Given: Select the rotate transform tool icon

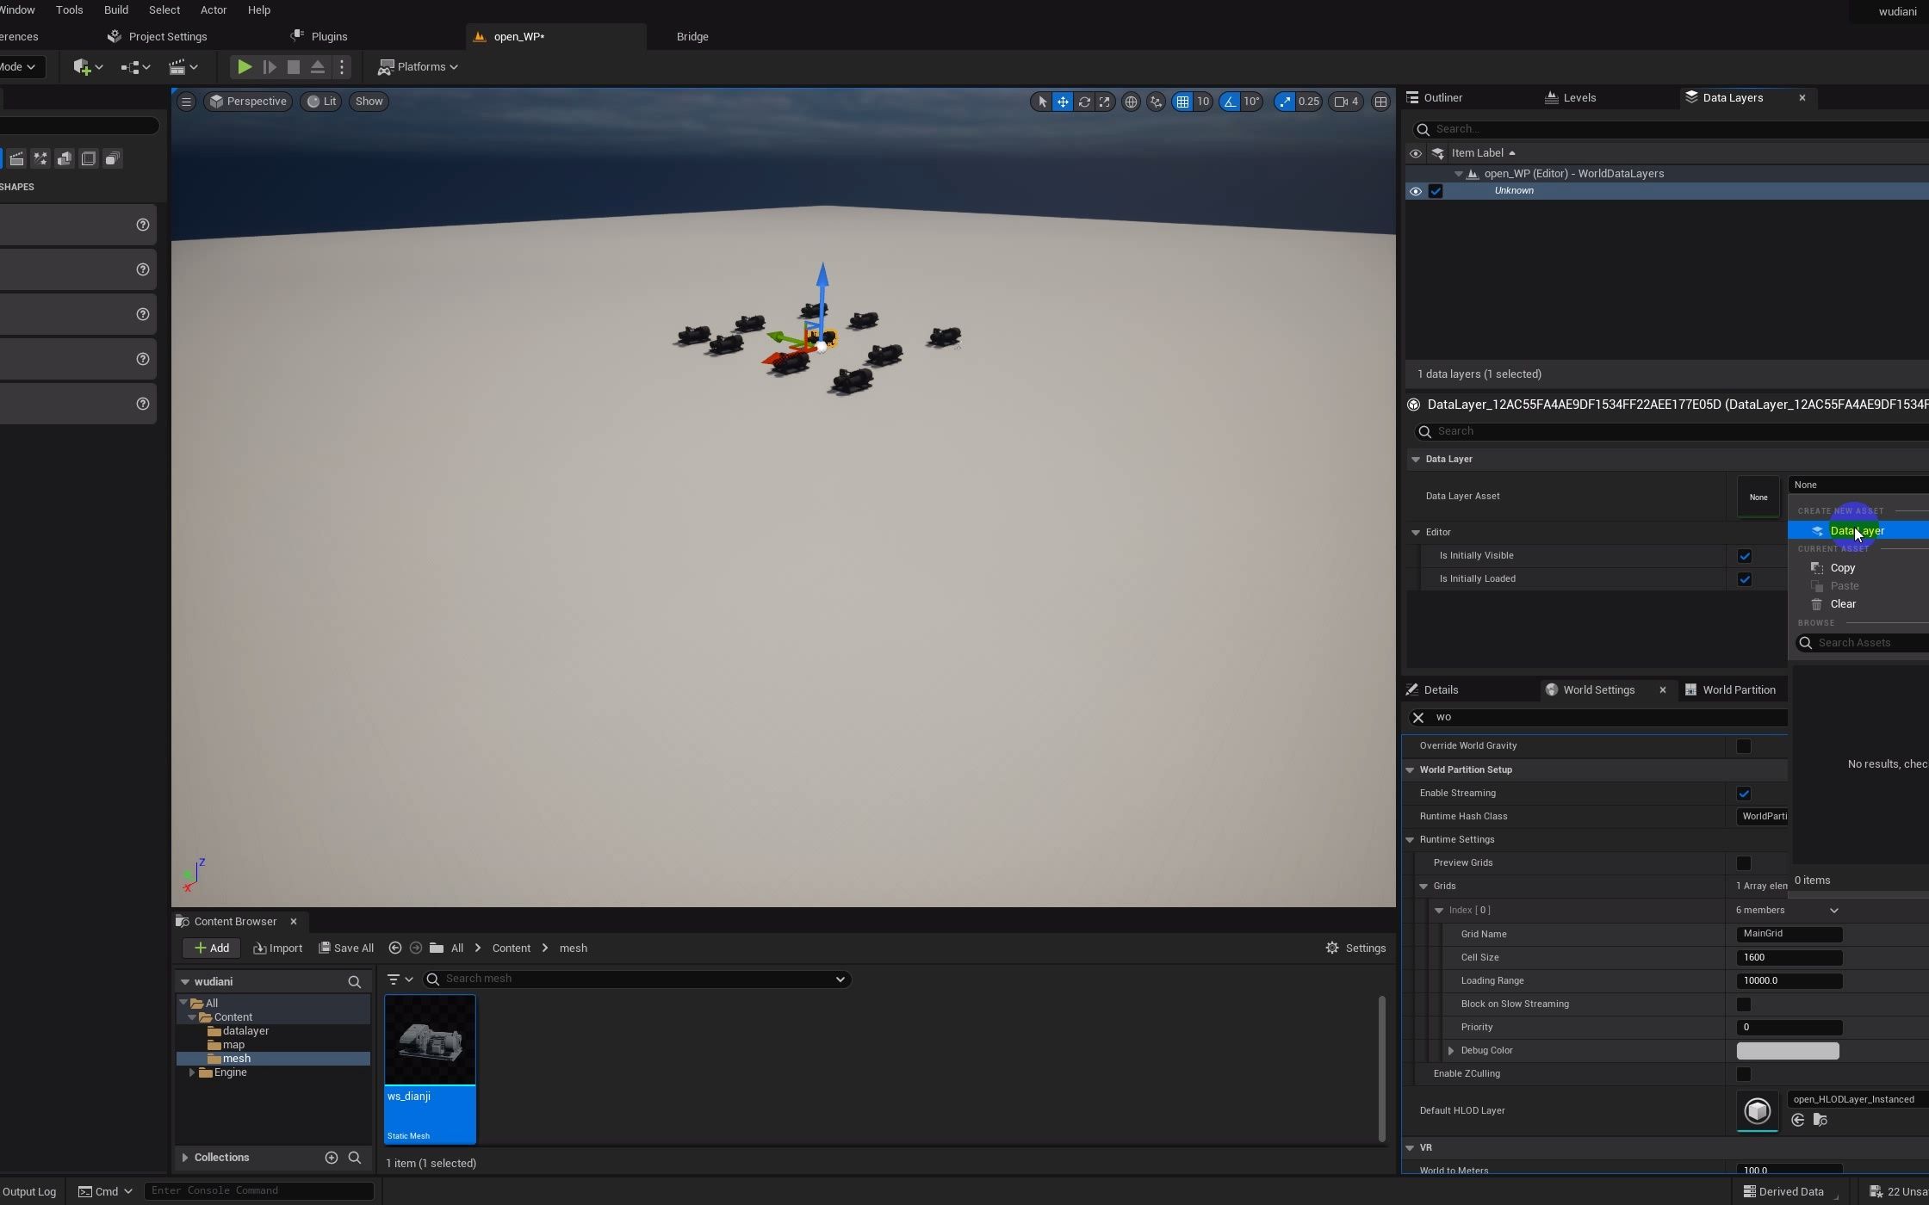Looking at the screenshot, I should (x=1084, y=102).
